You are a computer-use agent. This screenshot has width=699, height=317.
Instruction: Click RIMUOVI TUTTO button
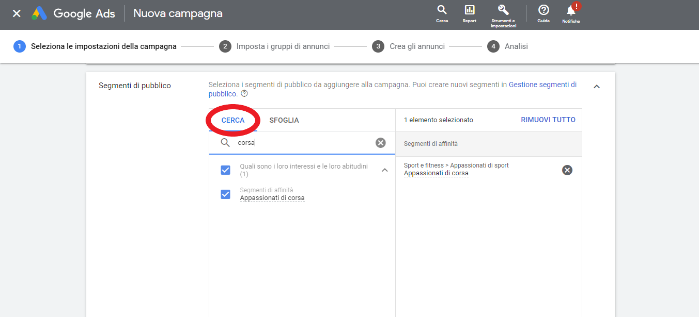(x=548, y=120)
